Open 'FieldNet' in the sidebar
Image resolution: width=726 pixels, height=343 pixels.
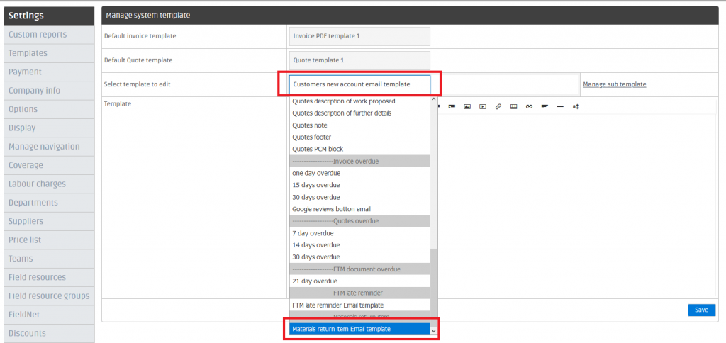49,315
